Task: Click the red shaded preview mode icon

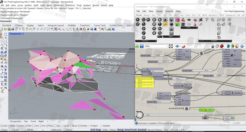Action: 222,46
